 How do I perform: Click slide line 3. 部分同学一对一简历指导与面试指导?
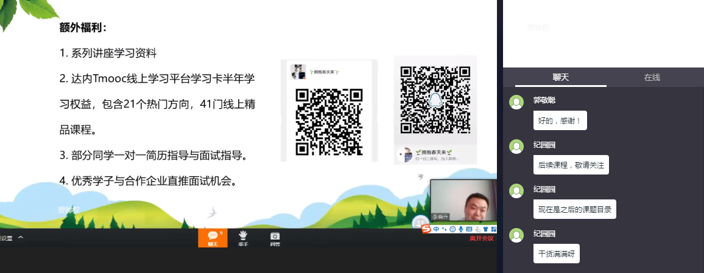click(x=153, y=156)
